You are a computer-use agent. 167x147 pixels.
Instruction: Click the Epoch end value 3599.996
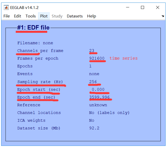coord(99,97)
